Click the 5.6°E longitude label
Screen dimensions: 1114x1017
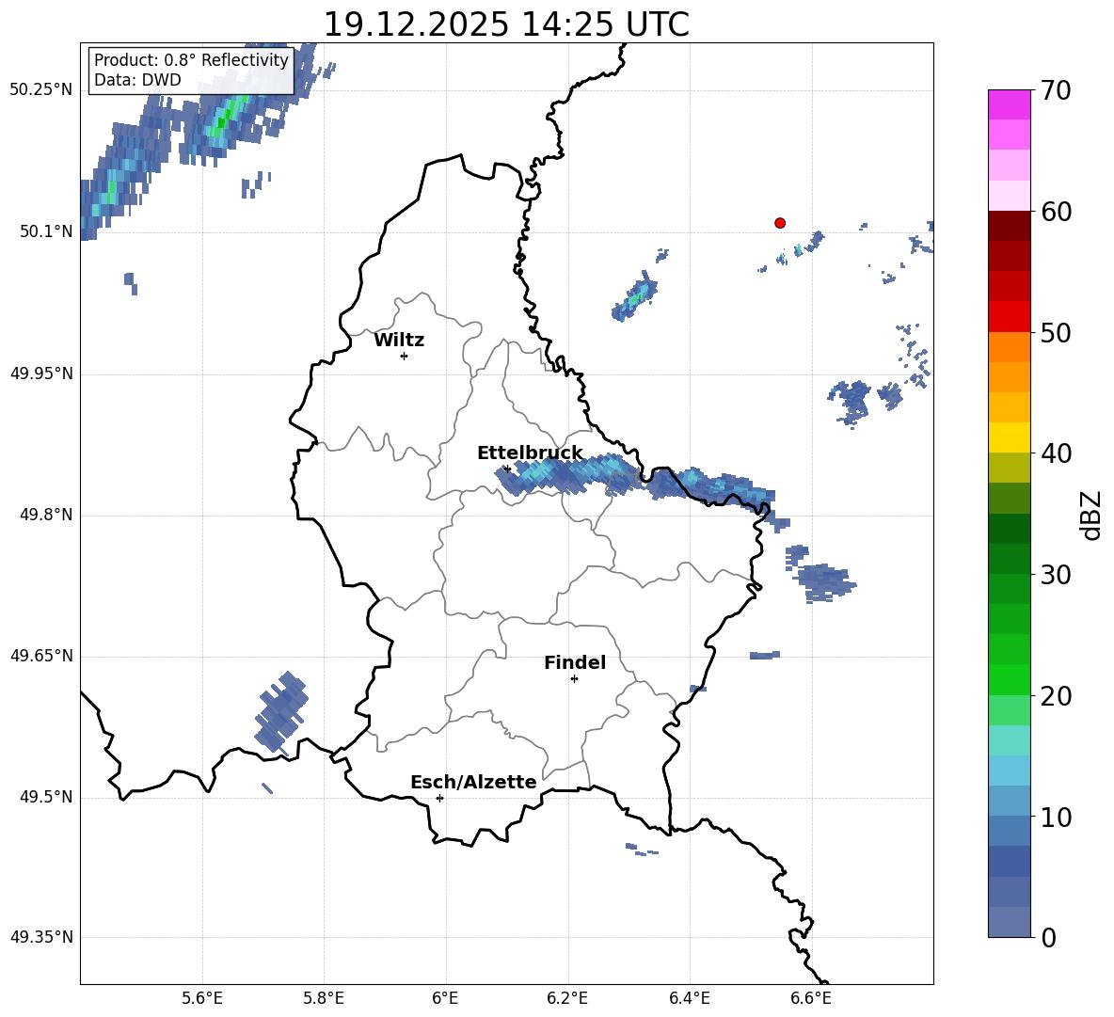pyautogui.click(x=202, y=998)
